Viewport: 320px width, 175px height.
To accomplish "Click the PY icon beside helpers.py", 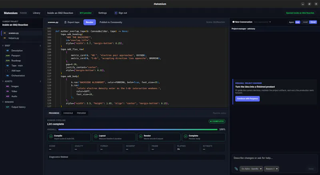I will 5,38.
